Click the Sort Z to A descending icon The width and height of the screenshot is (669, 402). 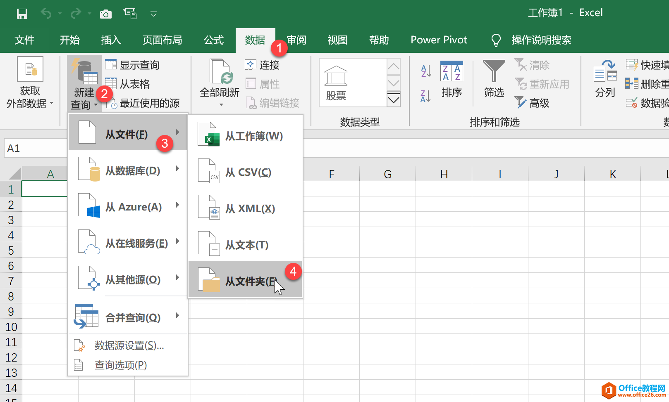coord(426,96)
